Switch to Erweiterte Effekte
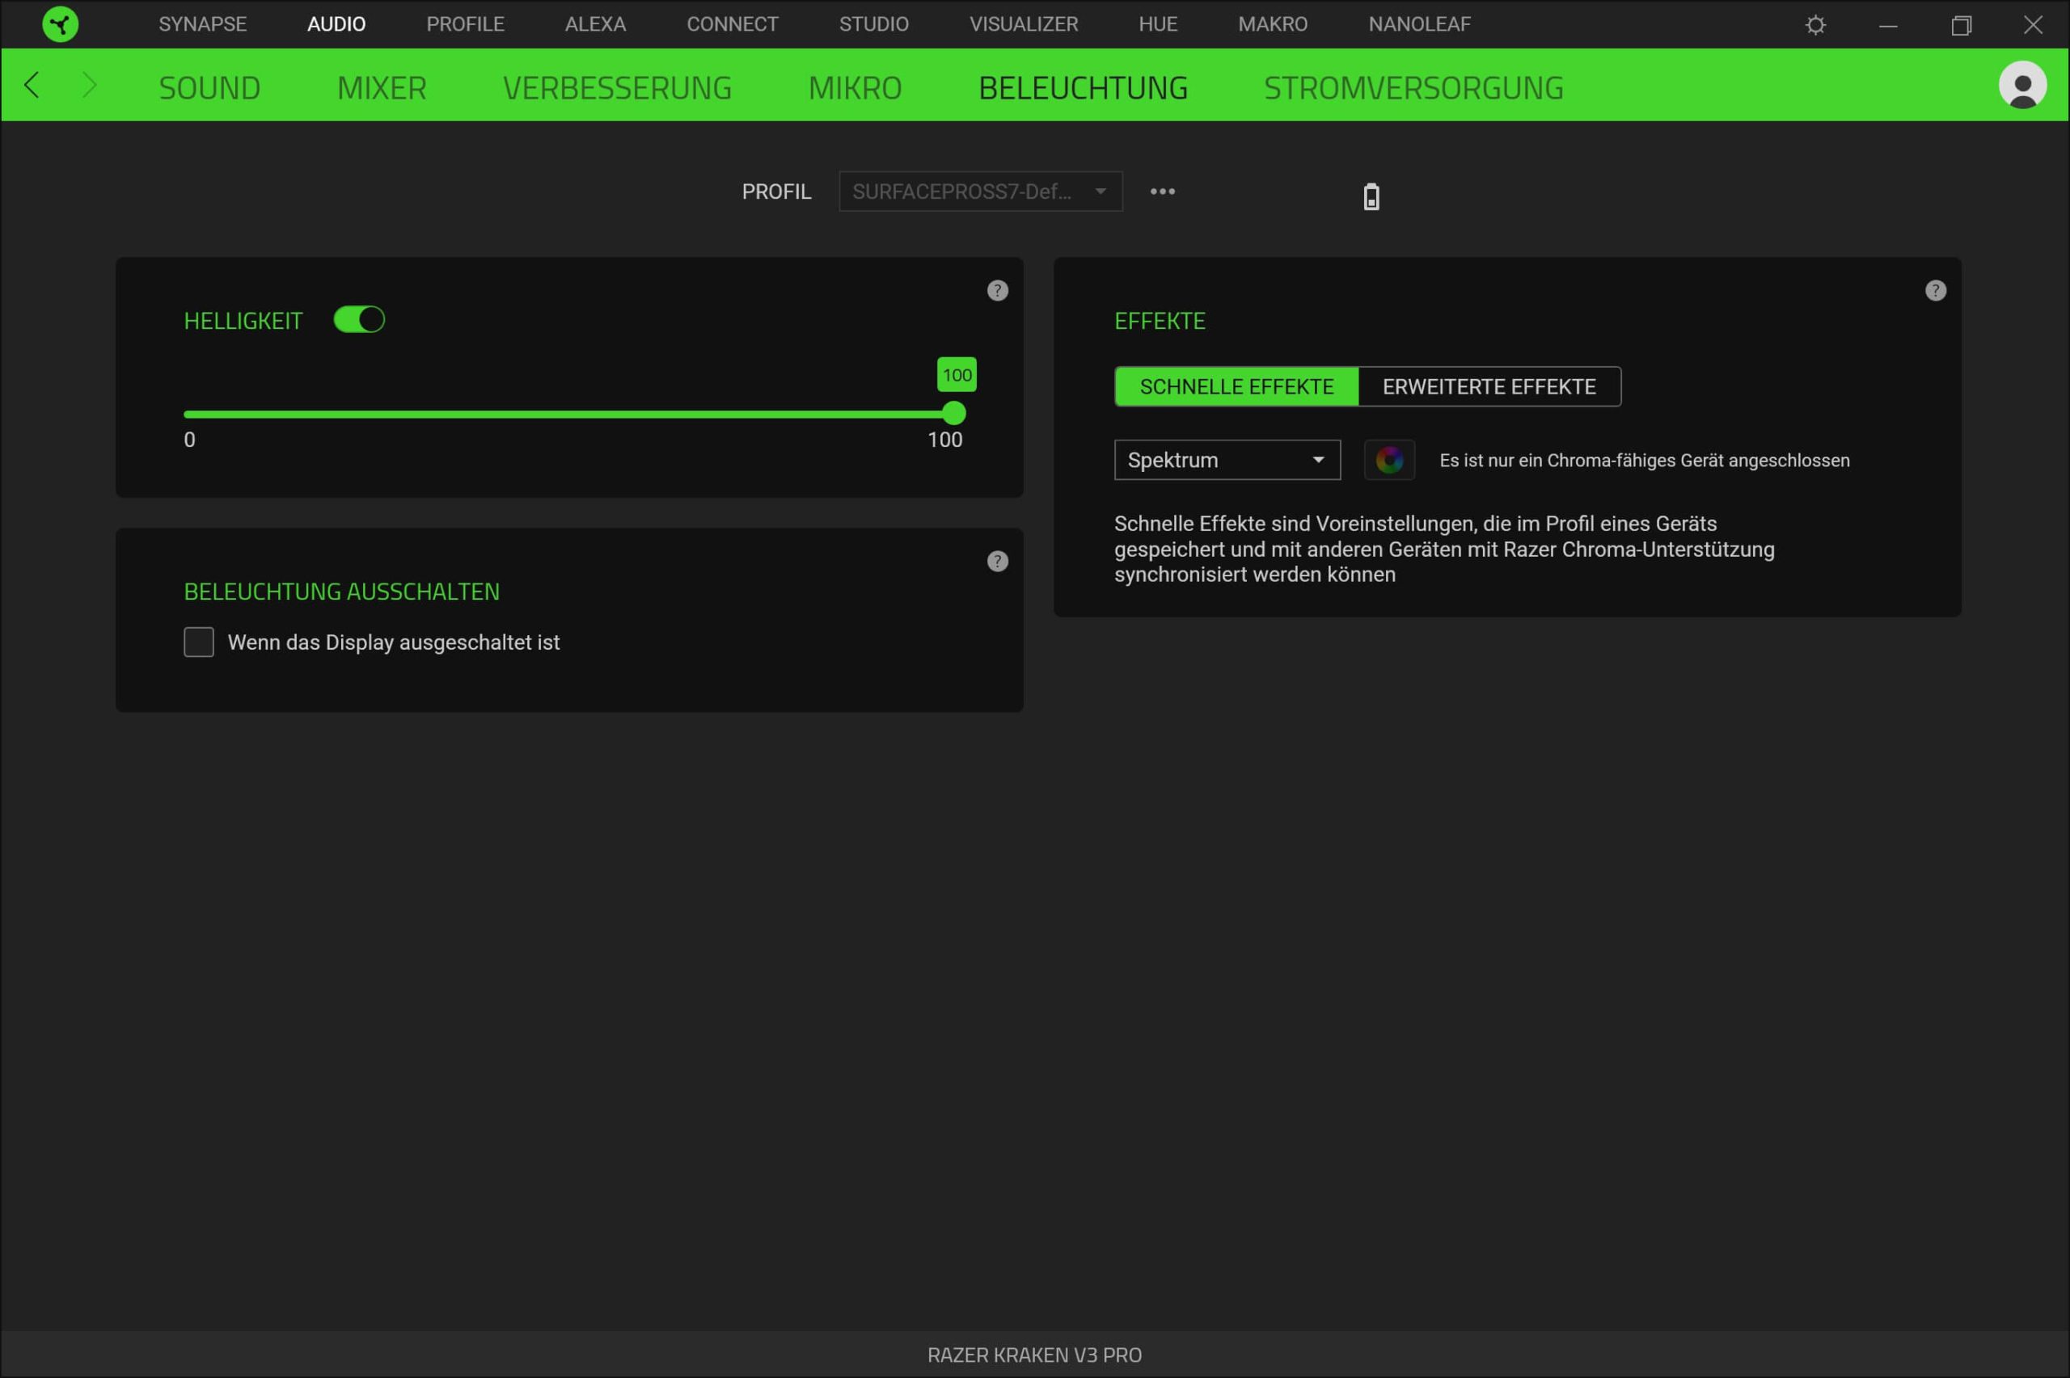The width and height of the screenshot is (2070, 1378). tap(1488, 386)
